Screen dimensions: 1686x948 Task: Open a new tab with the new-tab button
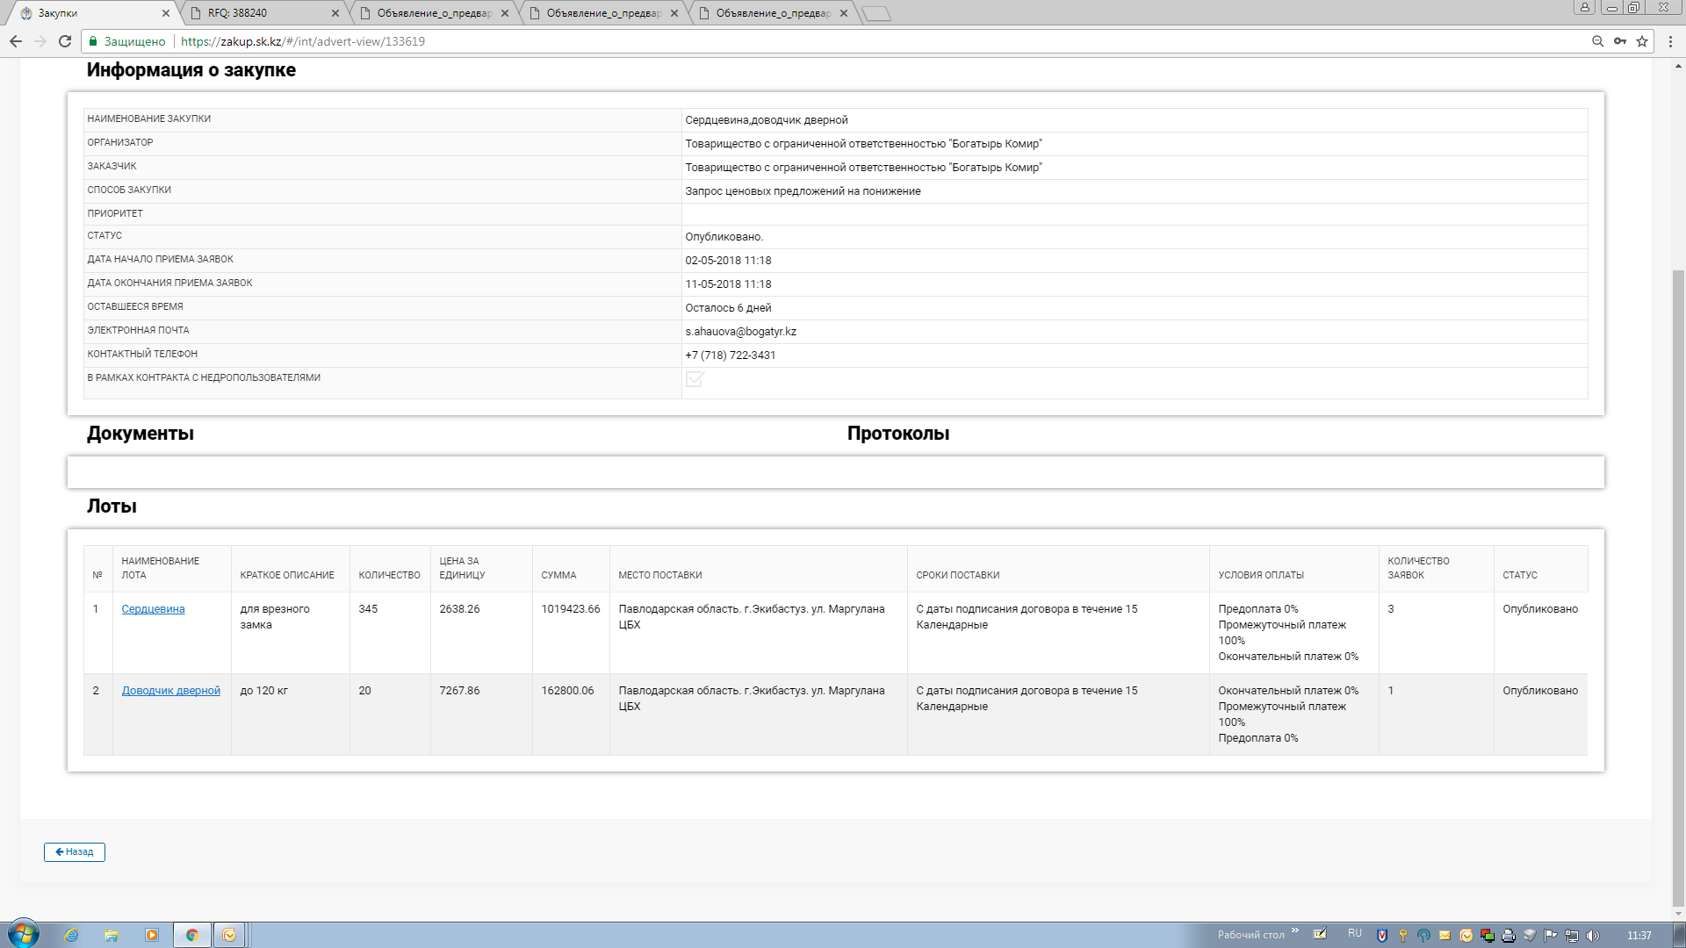pos(876,13)
